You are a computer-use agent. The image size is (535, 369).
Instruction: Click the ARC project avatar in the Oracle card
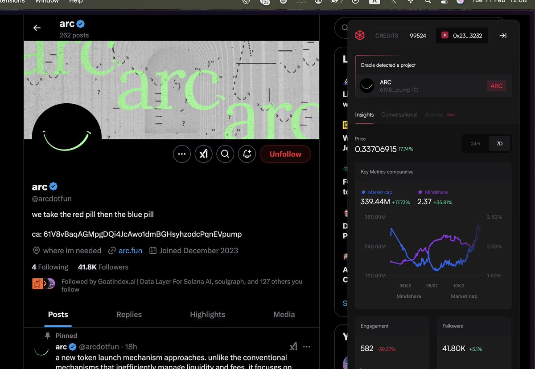[x=367, y=86]
